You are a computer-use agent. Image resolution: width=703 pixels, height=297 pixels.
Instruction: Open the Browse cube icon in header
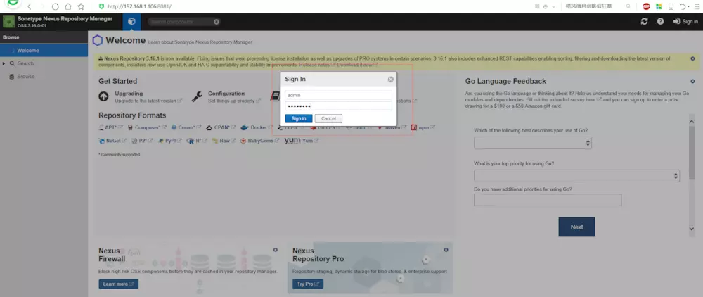click(131, 22)
